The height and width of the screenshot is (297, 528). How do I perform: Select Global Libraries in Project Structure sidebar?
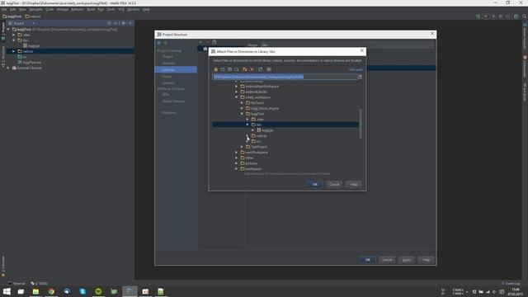[174, 101]
